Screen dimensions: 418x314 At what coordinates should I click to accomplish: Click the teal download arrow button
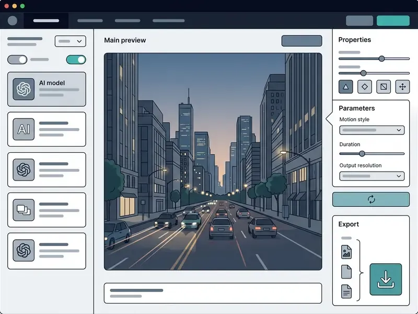(386, 279)
